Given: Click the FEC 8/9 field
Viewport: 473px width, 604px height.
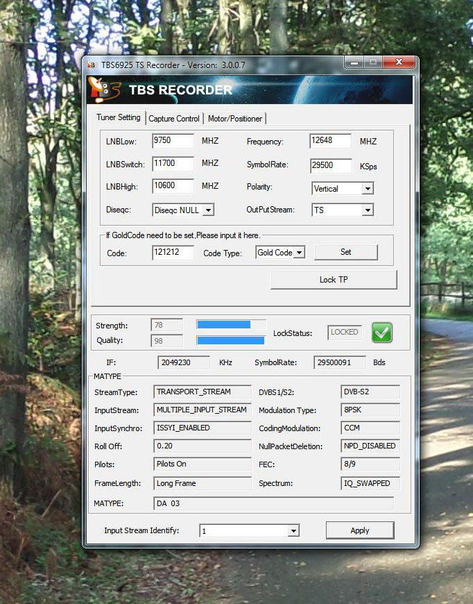Looking at the screenshot, I should click(x=370, y=464).
